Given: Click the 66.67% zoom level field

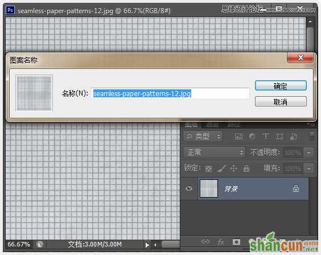Looking at the screenshot, I should [x=19, y=244].
